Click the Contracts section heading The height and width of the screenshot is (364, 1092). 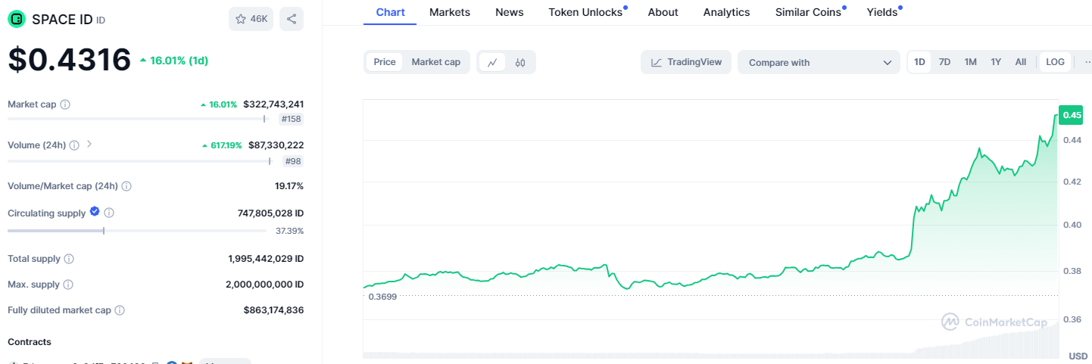pos(30,342)
